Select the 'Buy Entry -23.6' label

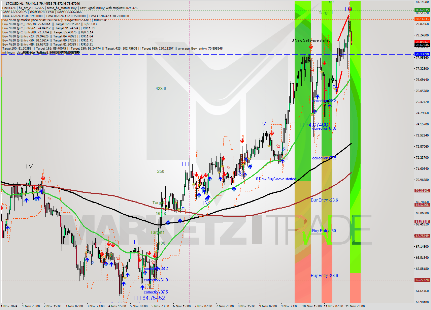[x=324, y=200]
